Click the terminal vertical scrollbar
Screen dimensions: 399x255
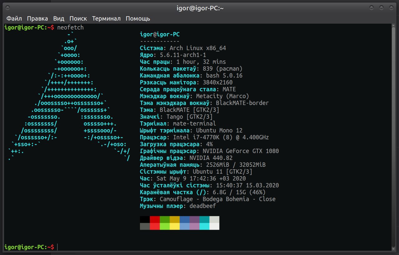[394, 137]
